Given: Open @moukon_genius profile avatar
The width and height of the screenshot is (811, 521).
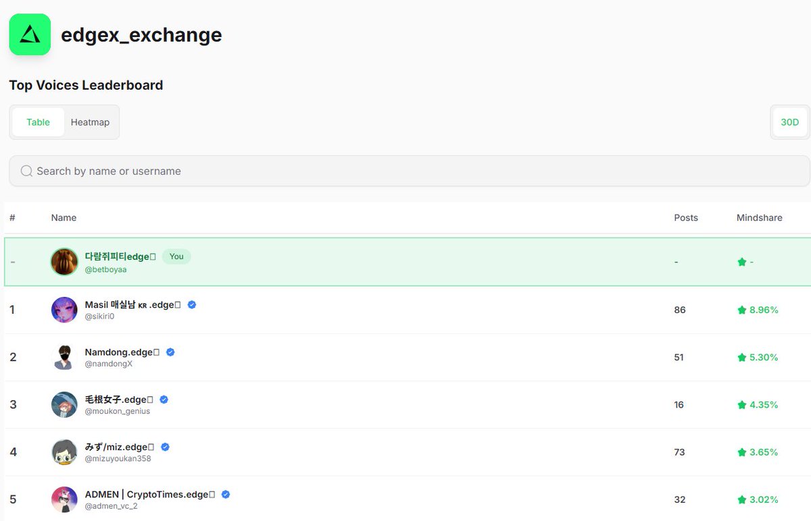Looking at the screenshot, I should (x=64, y=405).
